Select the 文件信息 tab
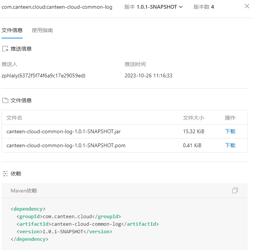Image resolution: width=253 pixels, height=251 pixels. [12, 30]
